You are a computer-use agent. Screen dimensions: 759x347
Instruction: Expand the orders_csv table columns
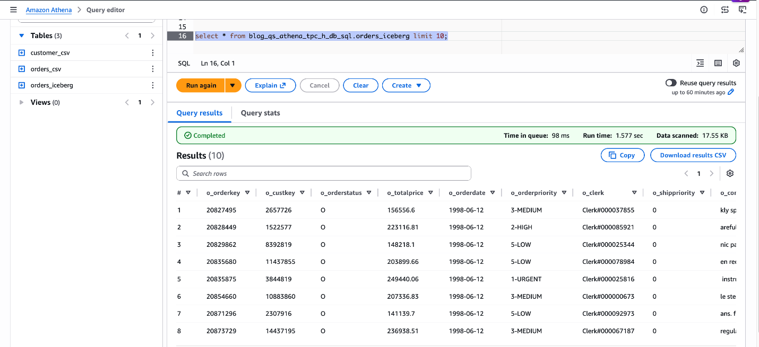22,69
